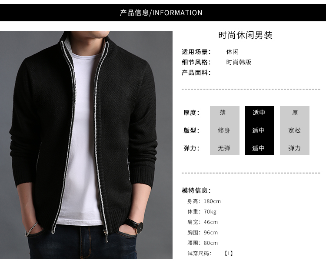Click the 时尚韩版 style value

239,62
